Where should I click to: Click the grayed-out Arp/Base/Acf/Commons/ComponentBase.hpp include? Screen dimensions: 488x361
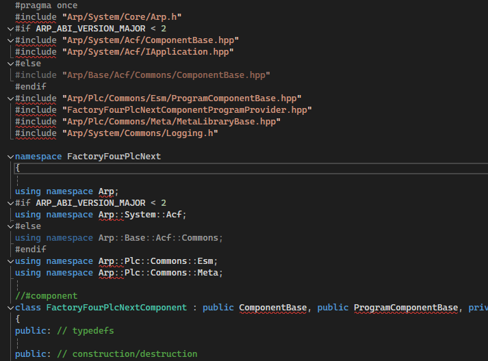(x=166, y=75)
